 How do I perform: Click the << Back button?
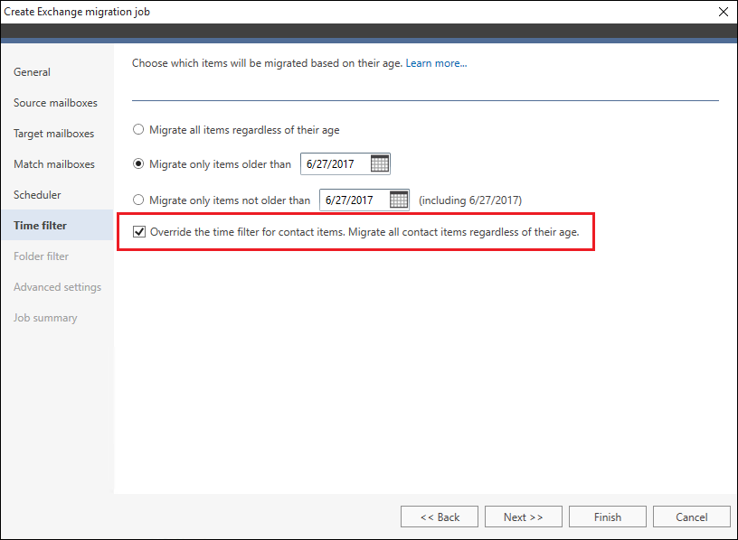(x=440, y=517)
